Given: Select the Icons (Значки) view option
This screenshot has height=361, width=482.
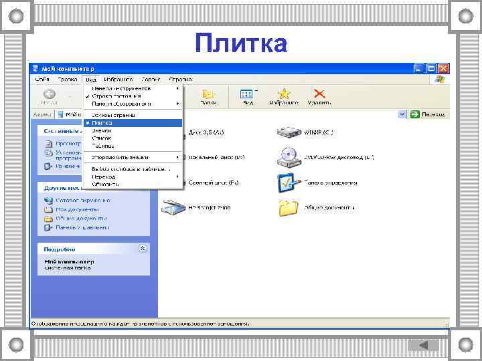Looking at the screenshot, I should coord(133,130).
